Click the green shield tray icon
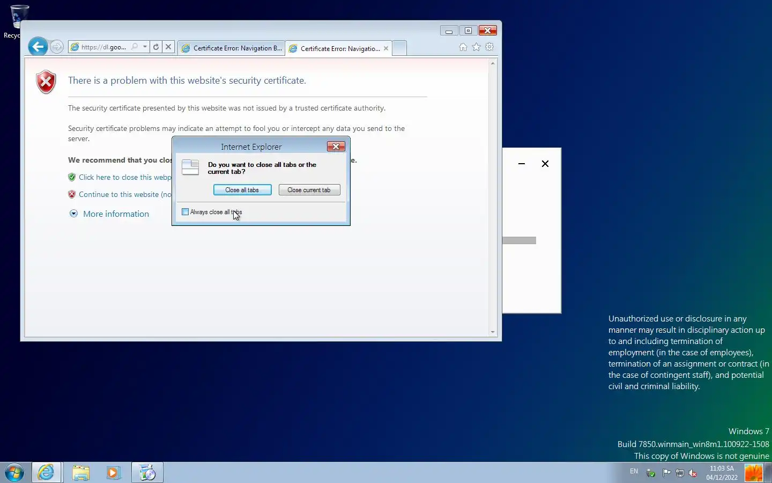Image resolution: width=772 pixels, height=483 pixels. [x=651, y=473]
